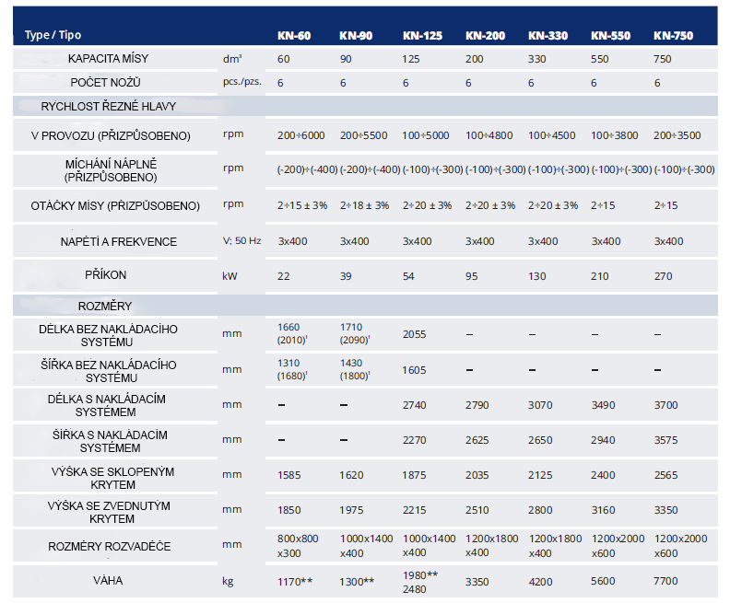Click the PŘÍKON row label
Viewport: 730px width, 603px height.
109,274
